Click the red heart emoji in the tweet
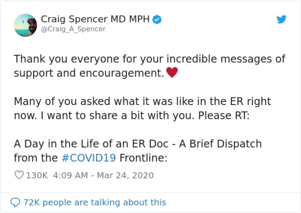 pyautogui.click(x=172, y=73)
